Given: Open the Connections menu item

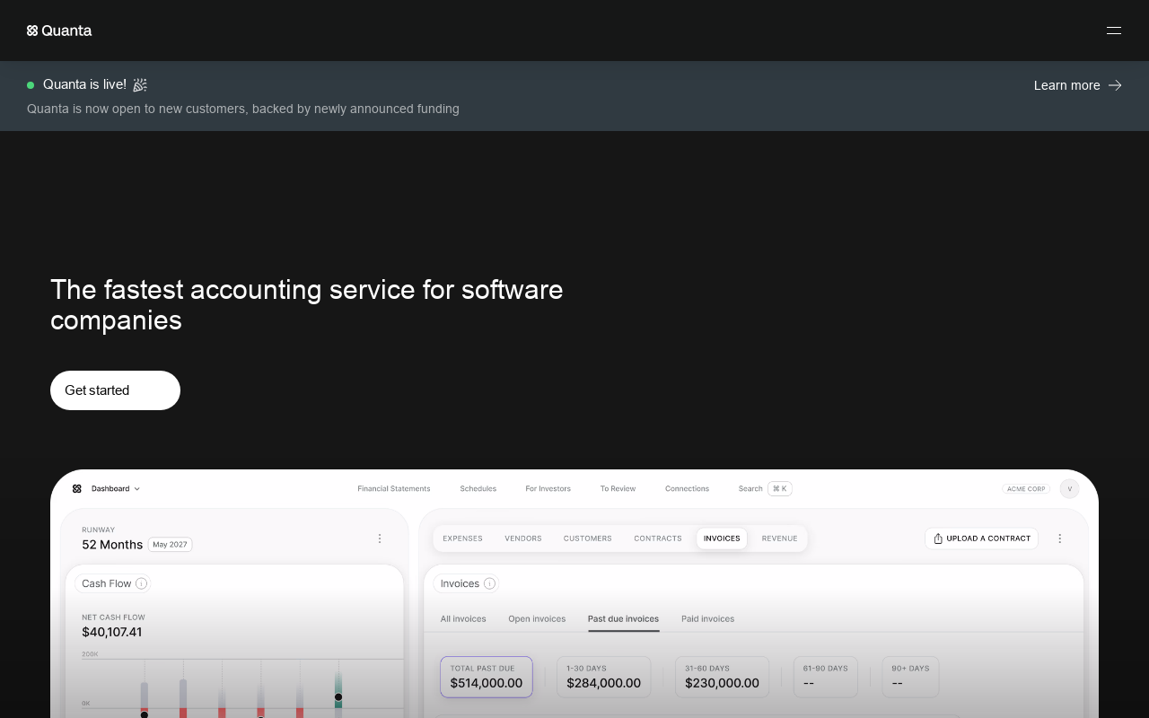Looking at the screenshot, I should pyautogui.click(x=687, y=489).
